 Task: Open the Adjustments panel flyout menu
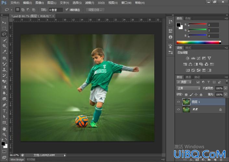(x=226, y=48)
